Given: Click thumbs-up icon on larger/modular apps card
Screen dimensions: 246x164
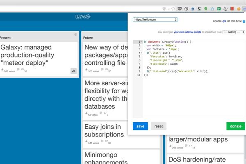Looking at the screenshot, I should pos(170,146).
